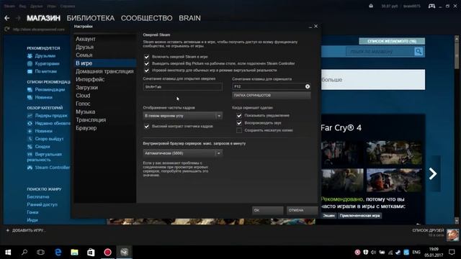This screenshot has width=461, height=259.
Task: Click the Shift+Tab overlay shortcut field
Action: tap(182, 86)
